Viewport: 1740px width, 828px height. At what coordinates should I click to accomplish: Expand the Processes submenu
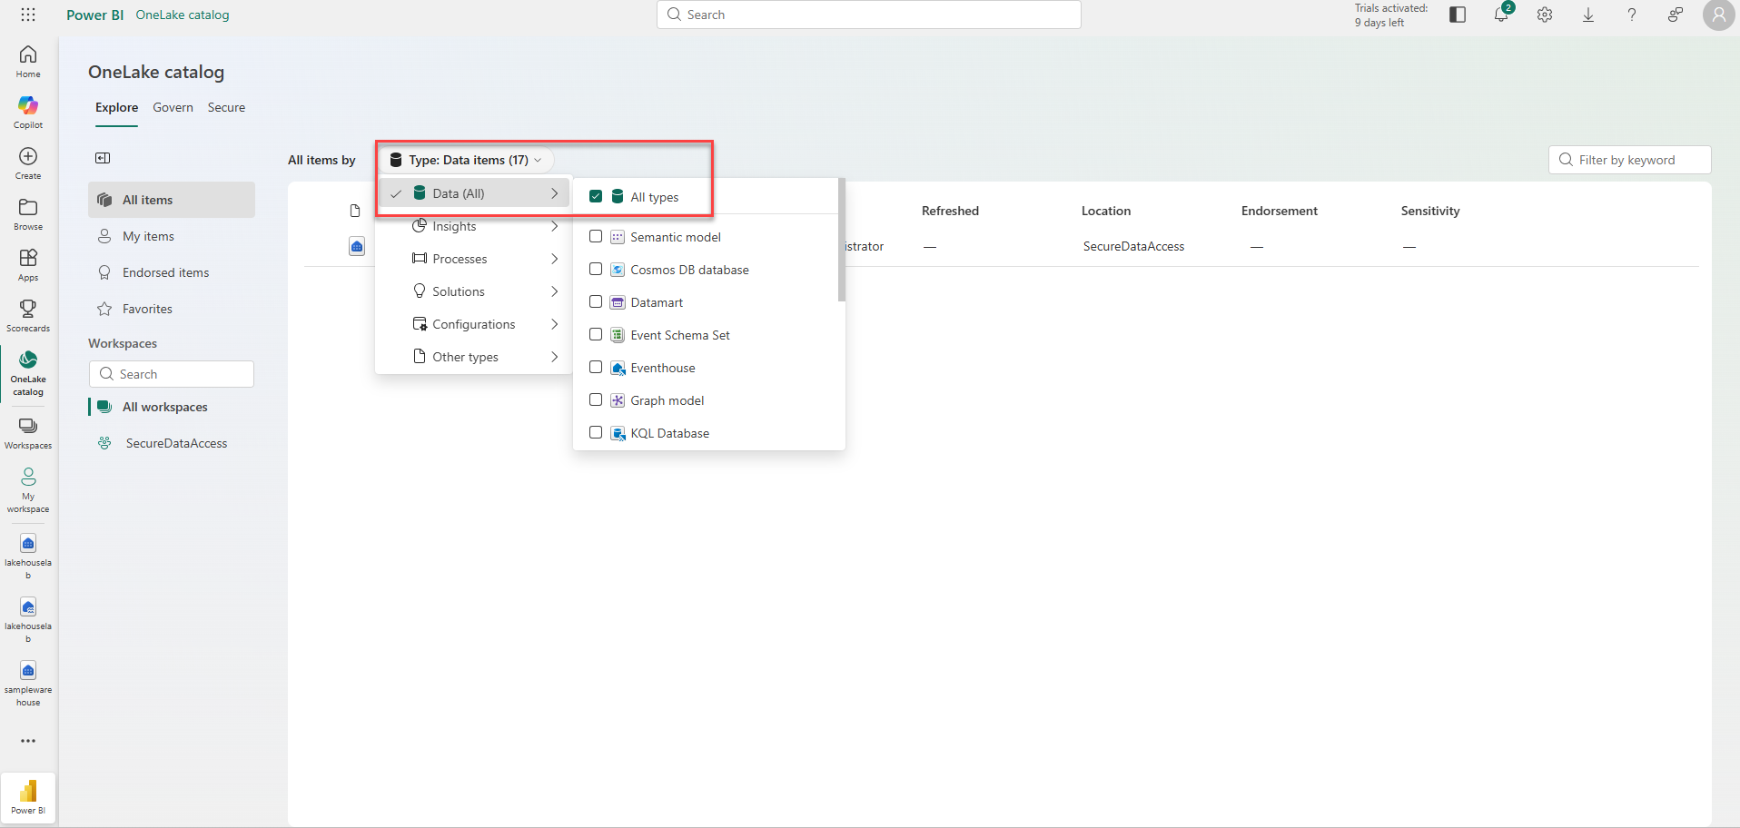pyautogui.click(x=474, y=259)
